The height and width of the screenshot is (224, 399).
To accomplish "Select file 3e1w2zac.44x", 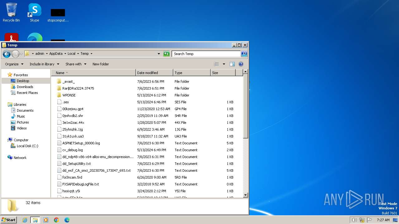I will pyautogui.click(x=73, y=123).
